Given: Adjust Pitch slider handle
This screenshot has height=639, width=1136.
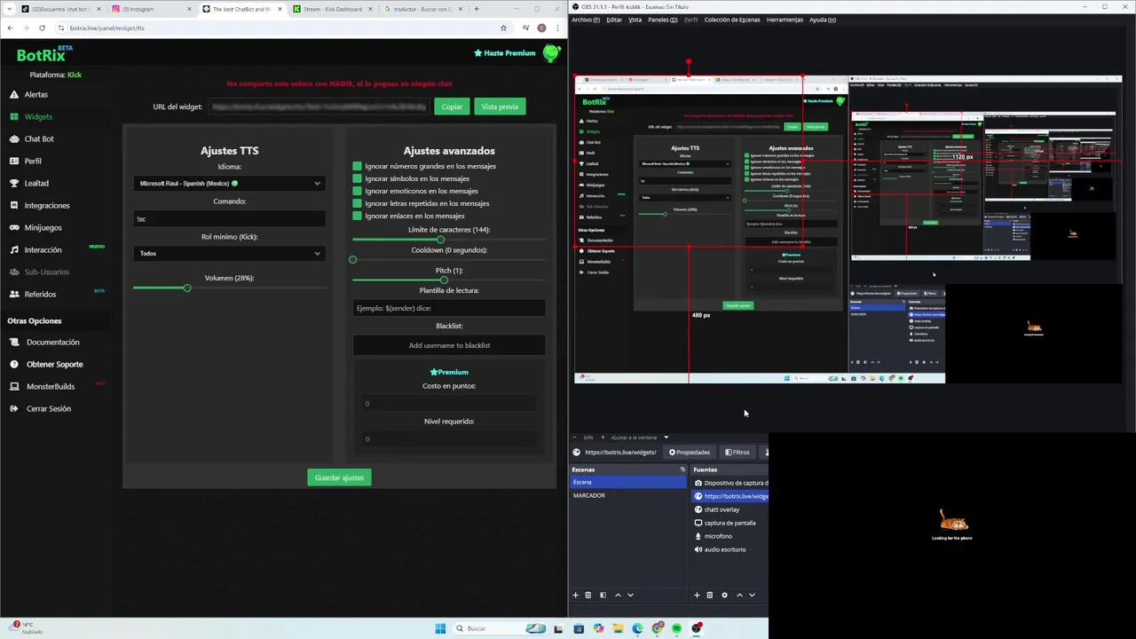Looking at the screenshot, I should 444,280.
